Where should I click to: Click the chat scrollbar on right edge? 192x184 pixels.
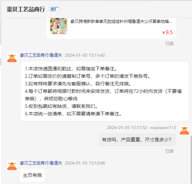point(191,159)
